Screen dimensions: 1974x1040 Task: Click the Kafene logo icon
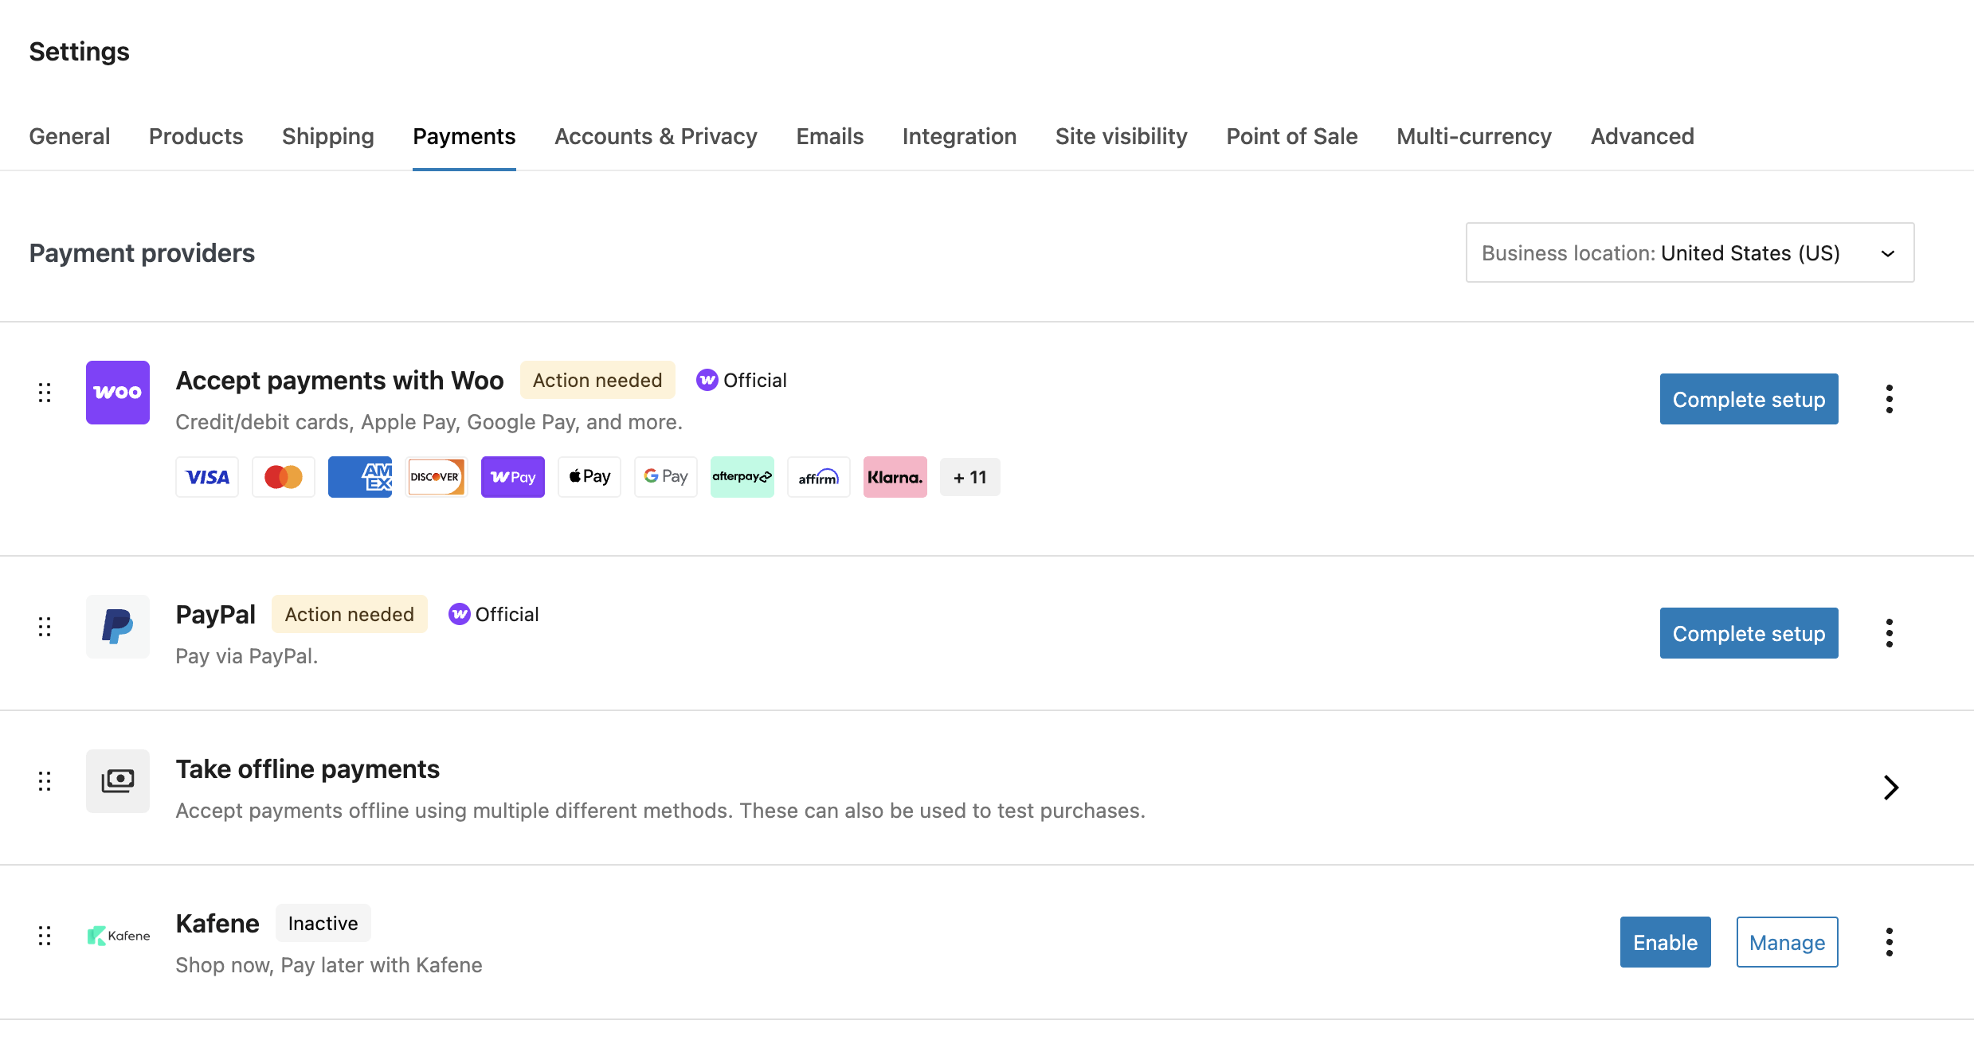[x=118, y=936]
